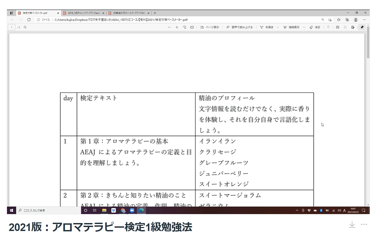Viewport: 375px width, 232px height.
Task: Open network settings in system tray
Action: tap(333, 210)
